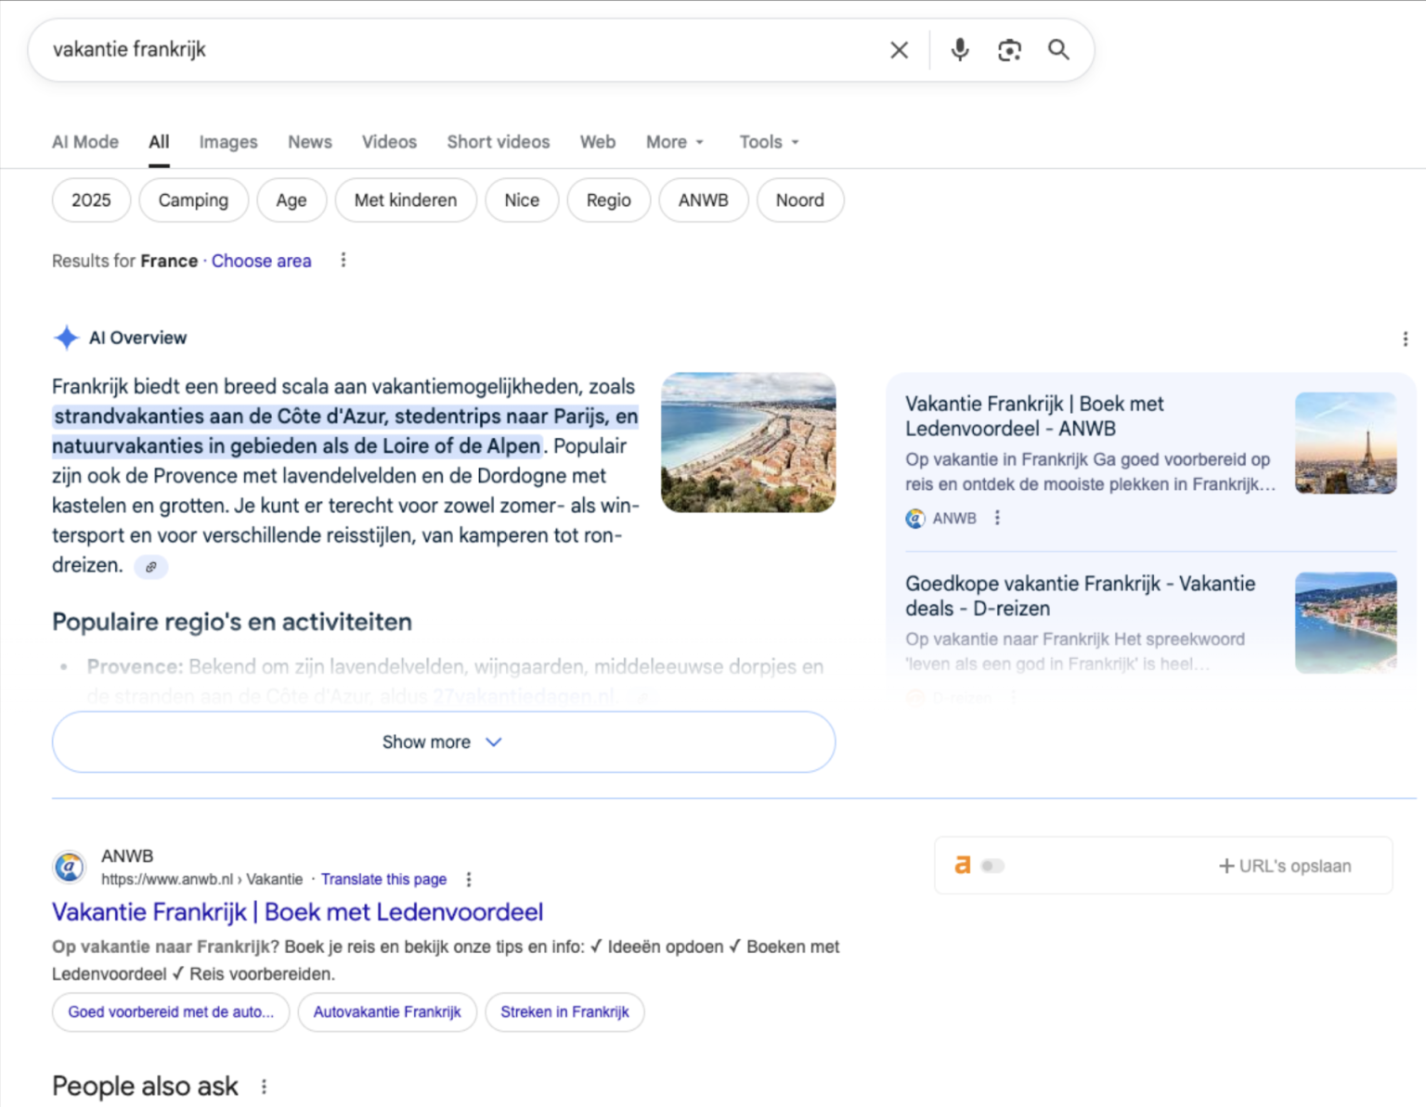Open the AI Overview three-dot options menu
Screen dimensions: 1426x1107
coord(1405,340)
